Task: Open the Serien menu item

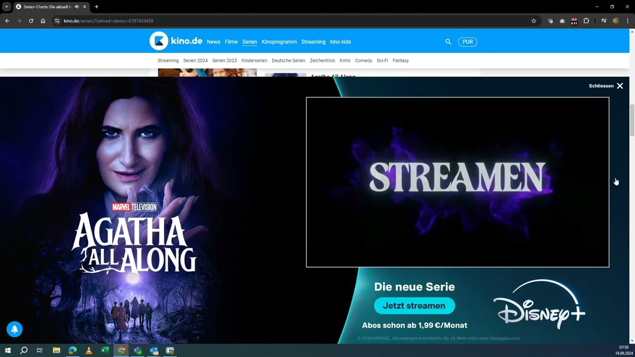Action: click(x=250, y=42)
